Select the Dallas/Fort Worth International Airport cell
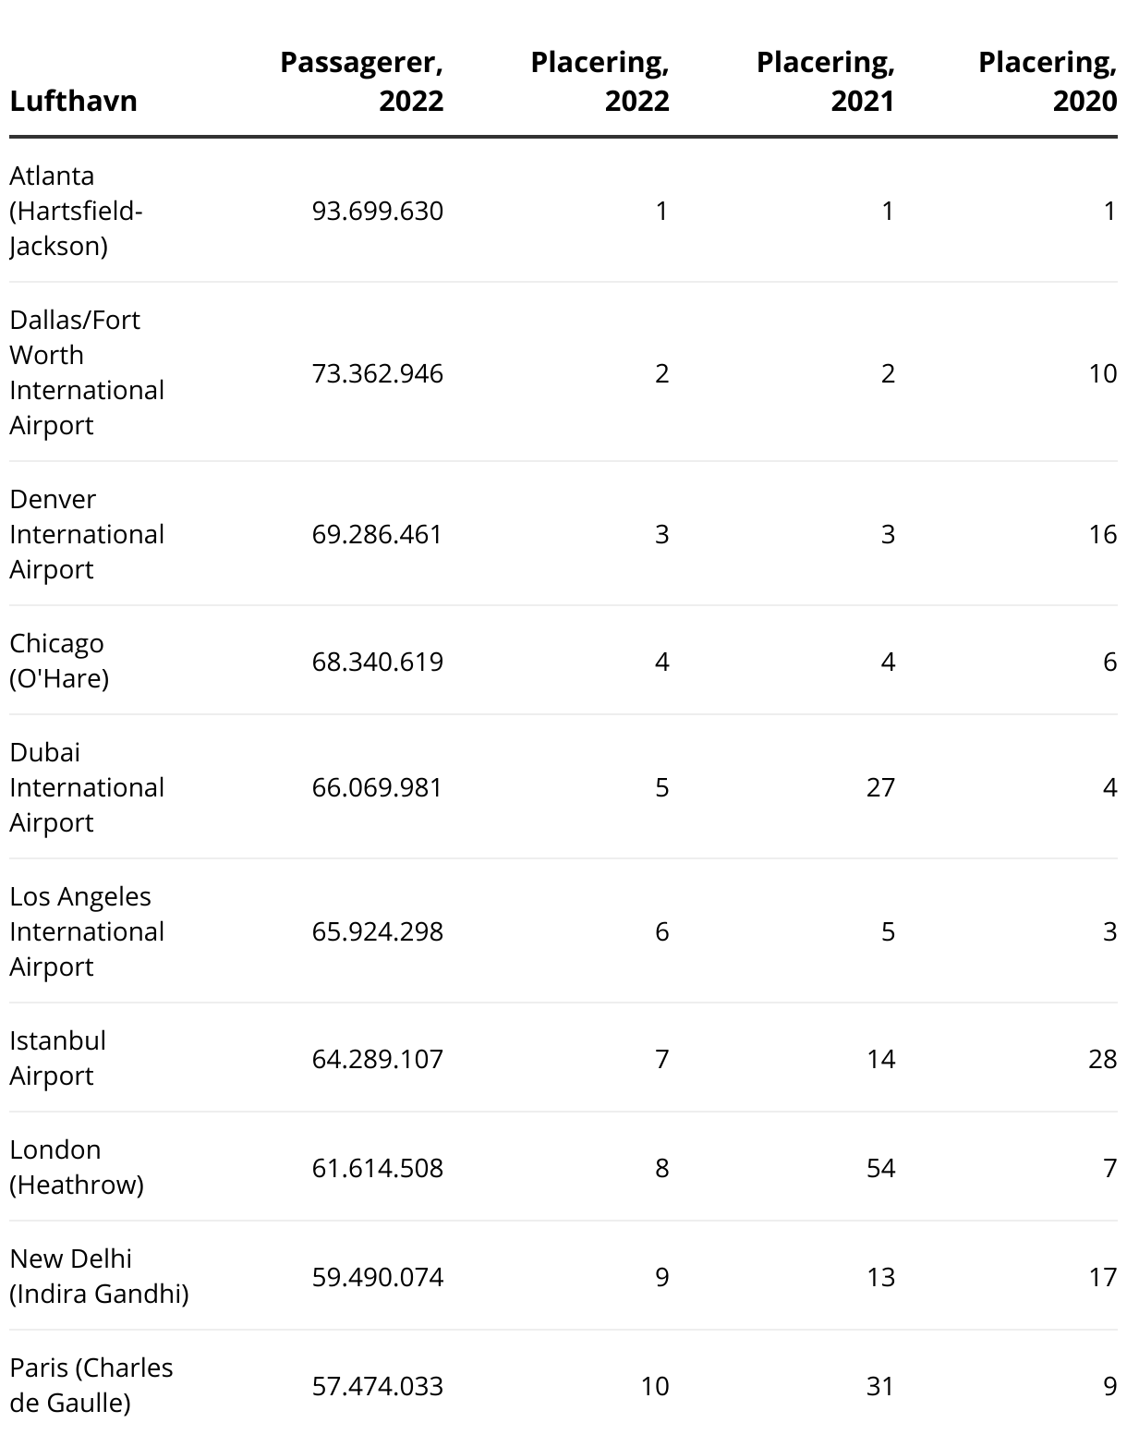This screenshot has height=1447, width=1127. pos(87,372)
